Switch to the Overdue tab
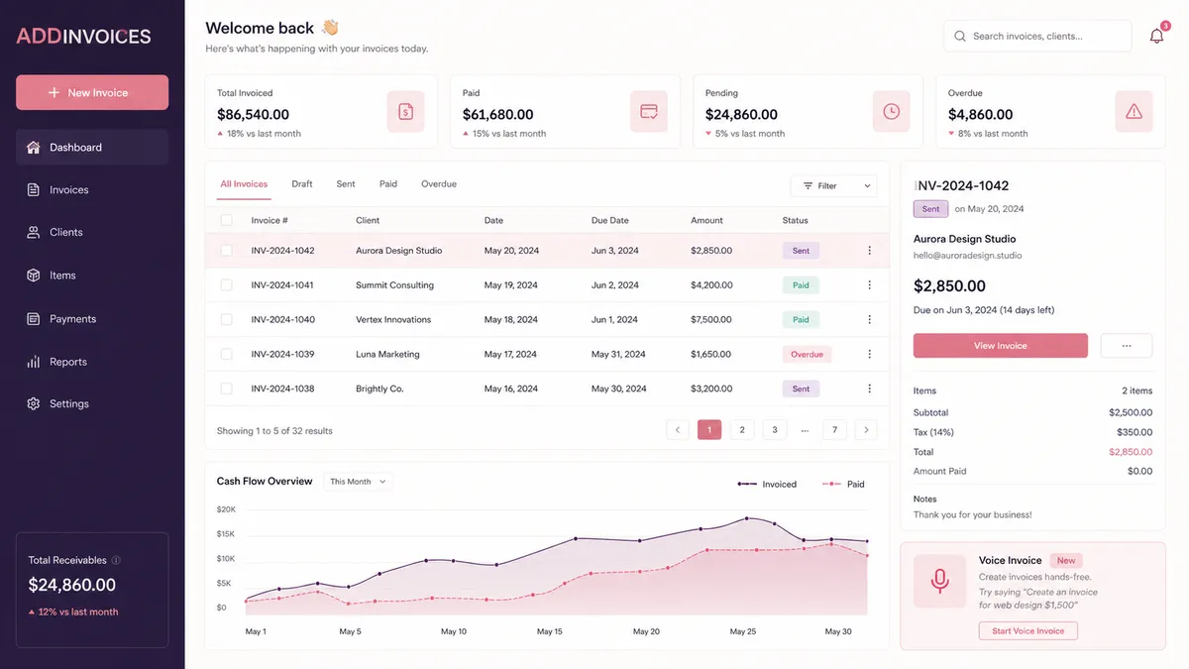The height and width of the screenshot is (669, 1189). pyautogui.click(x=439, y=184)
